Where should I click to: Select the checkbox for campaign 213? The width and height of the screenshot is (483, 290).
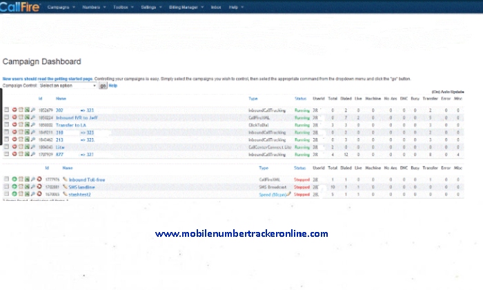(x=7, y=139)
